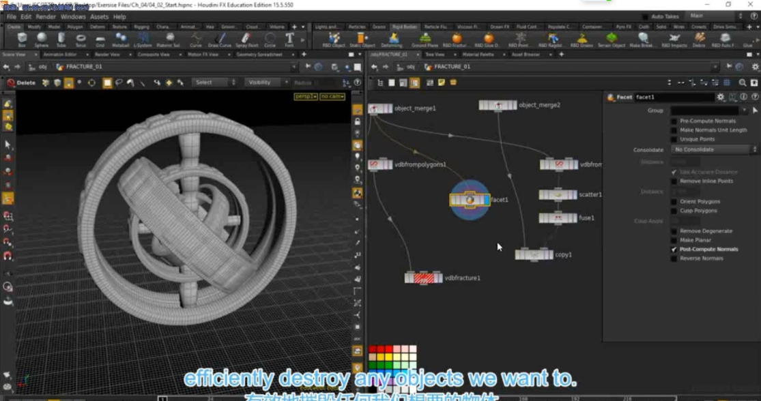Open the Facet parameter gear menu
This screenshot has width=761, height=401.
point(720,98)
